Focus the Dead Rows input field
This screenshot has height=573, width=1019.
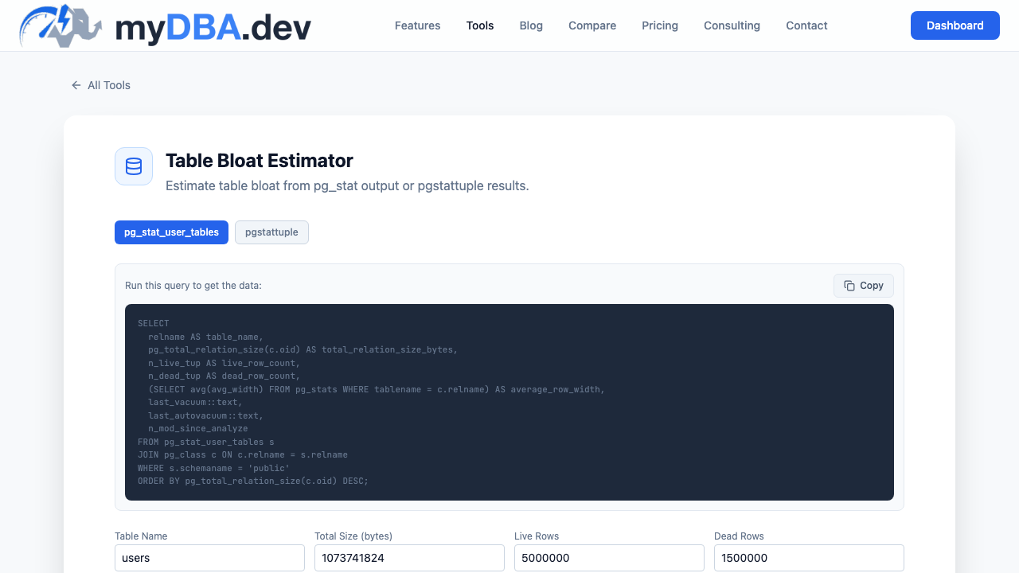[x=809, y=558]
